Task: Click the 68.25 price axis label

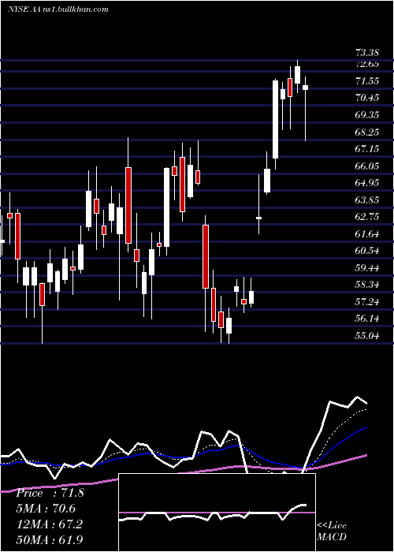Action: pos(367,132)
